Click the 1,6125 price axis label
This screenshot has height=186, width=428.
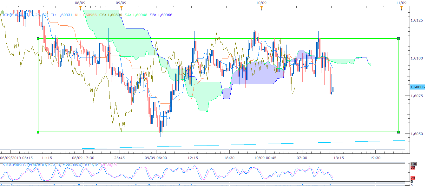click(417, 20)
